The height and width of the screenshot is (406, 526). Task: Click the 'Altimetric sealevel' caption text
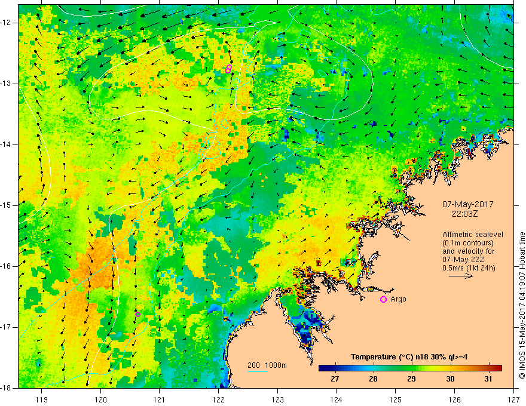(x=473, y=235)
